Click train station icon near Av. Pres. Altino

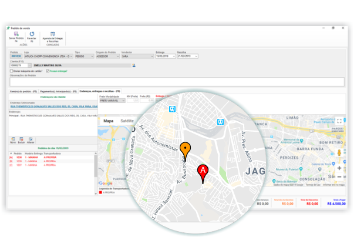[x=220, y=122]
